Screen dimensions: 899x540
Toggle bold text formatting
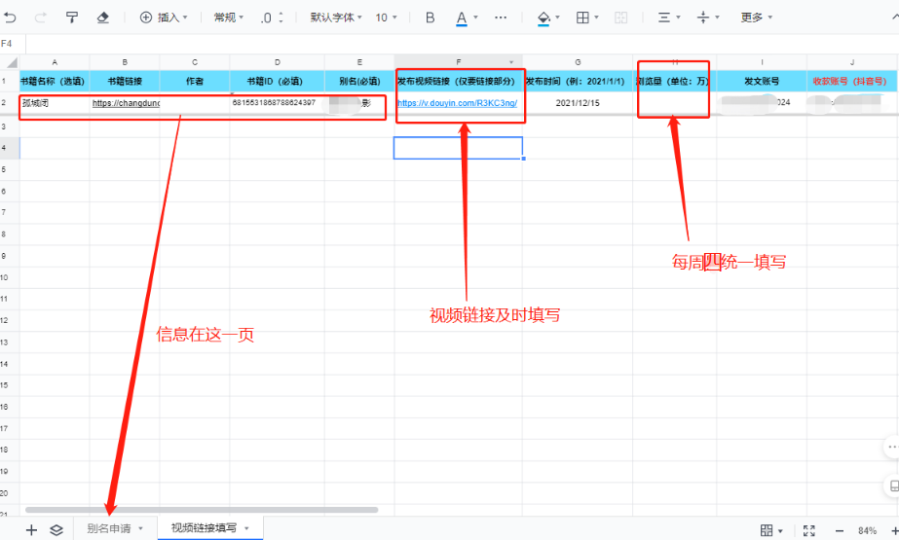[430, 18]
